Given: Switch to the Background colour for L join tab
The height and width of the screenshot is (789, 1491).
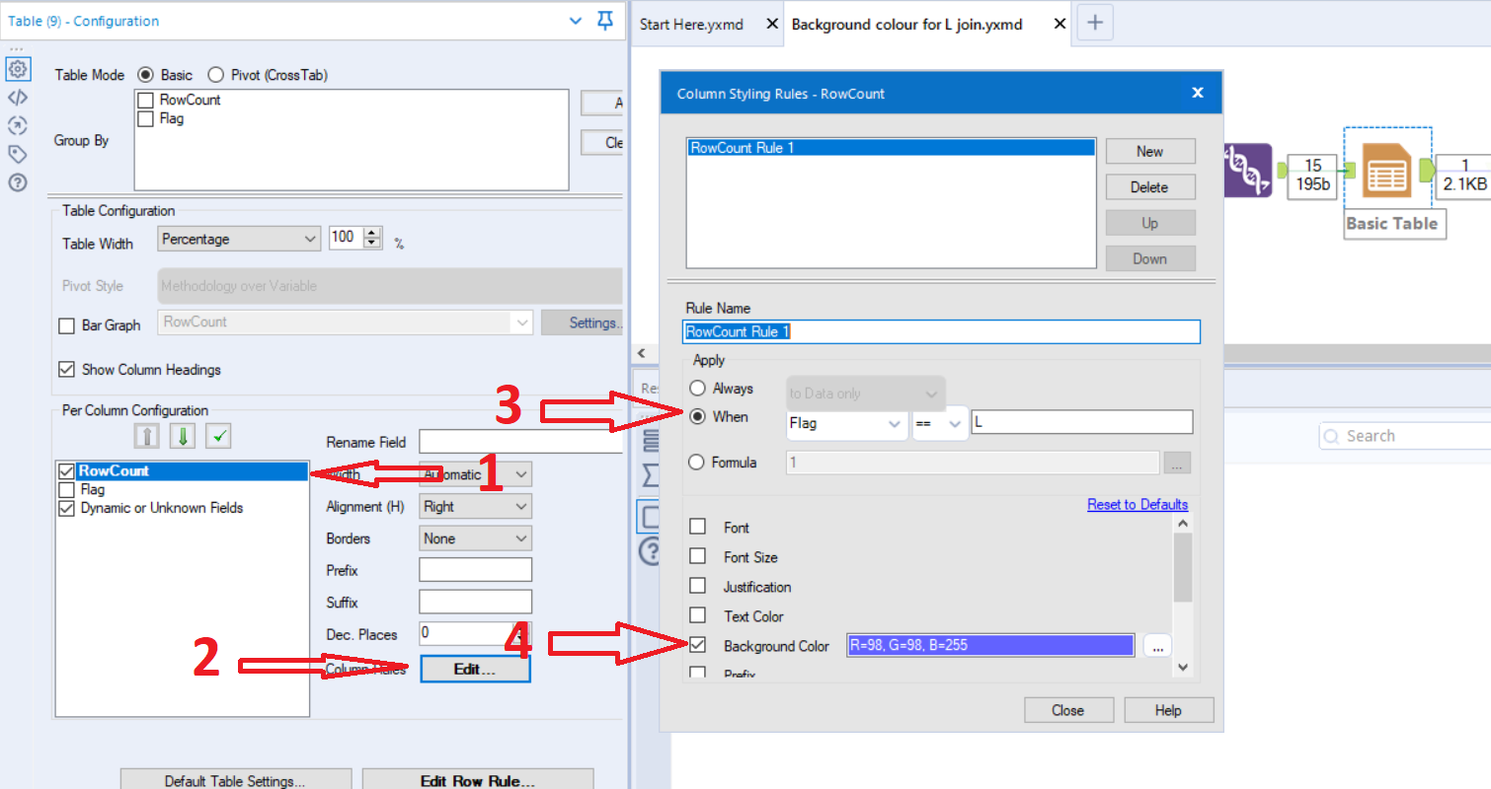Looking at the screenshot, I should tap(908, 24).
